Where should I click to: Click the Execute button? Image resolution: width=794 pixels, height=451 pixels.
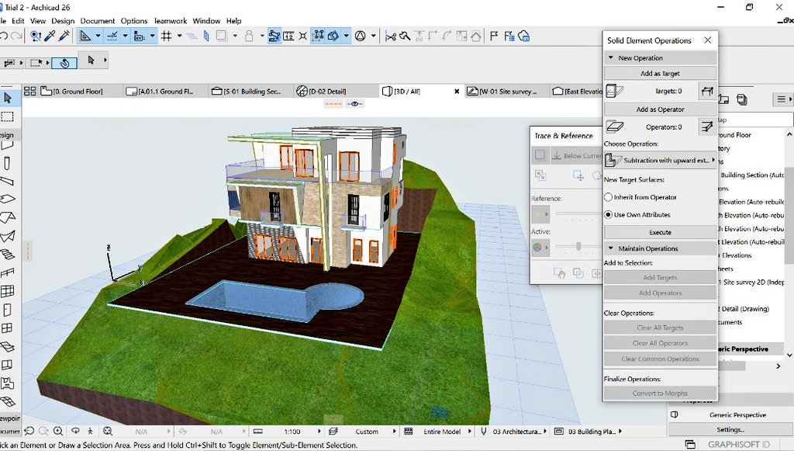[x=660, y=232]
